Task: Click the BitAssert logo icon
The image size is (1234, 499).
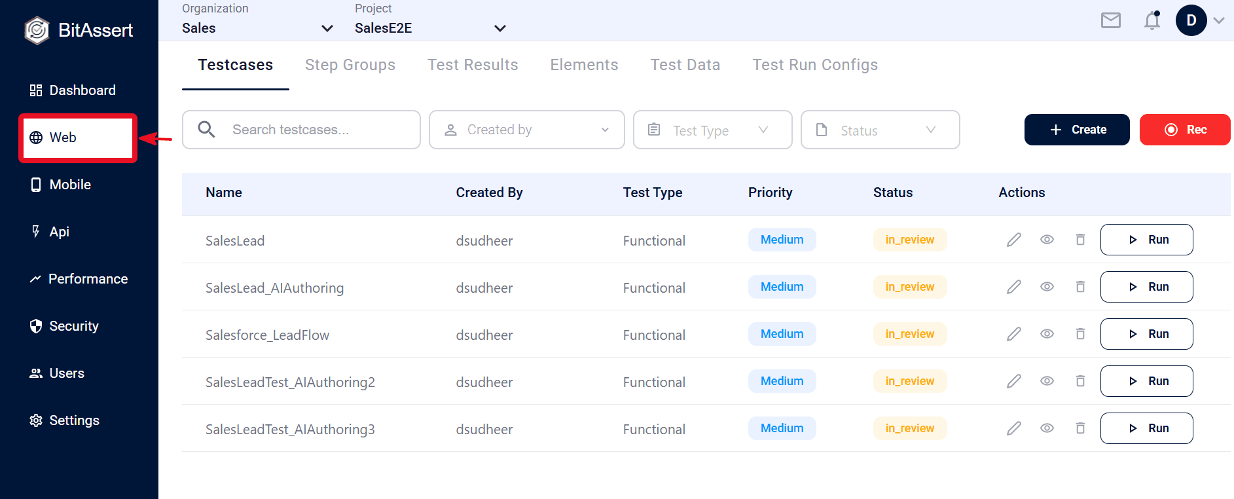Action: tap(37, 30)
